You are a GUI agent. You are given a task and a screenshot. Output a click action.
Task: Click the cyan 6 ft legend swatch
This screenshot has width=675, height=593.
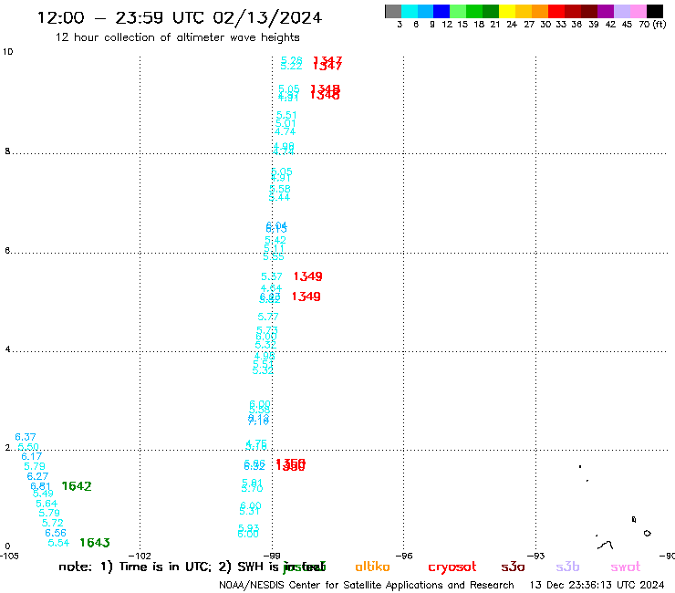410,11
